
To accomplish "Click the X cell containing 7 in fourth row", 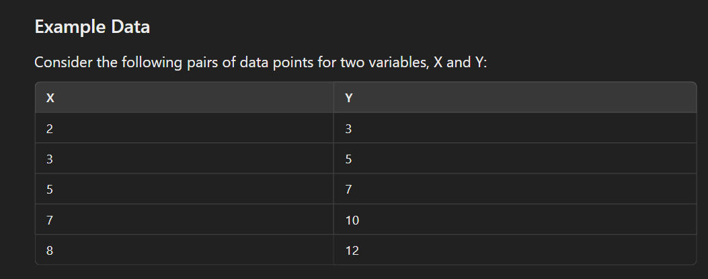I will [184, 219].
